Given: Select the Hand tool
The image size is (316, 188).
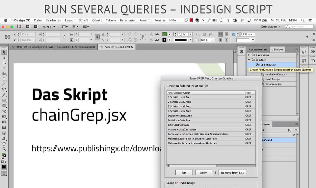Looking at the screenshot, I should coord(4,144).
